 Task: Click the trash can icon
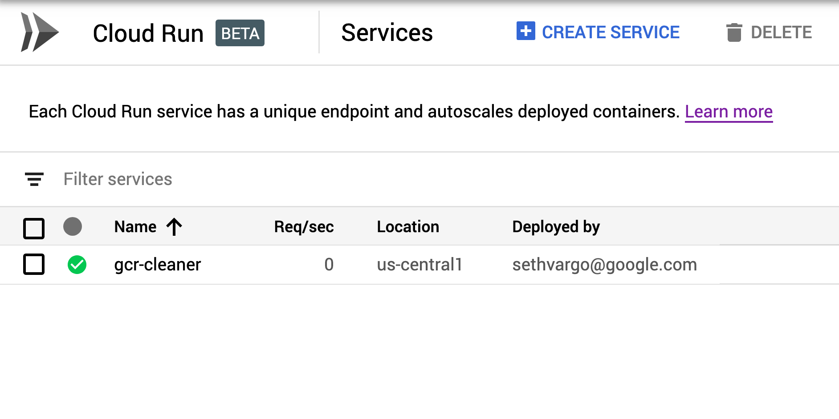click(x=734, y=32)
